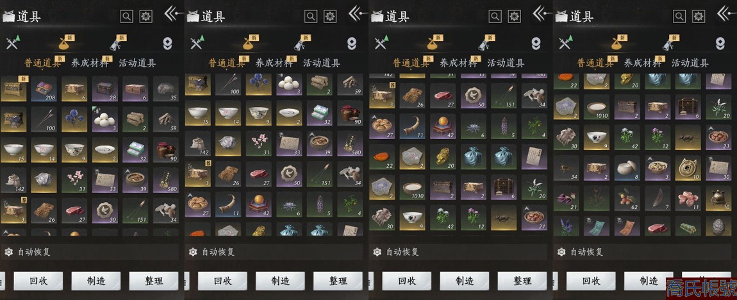Toggle 自动恢复 auto-recovery in the second panel
This screenshot has width=737, height=300.
click(212, 252)
